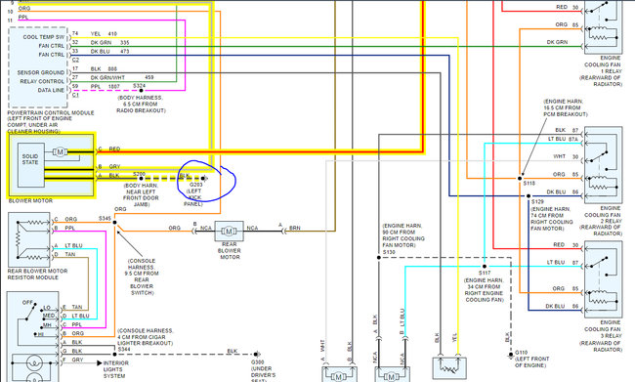
Task: Click the S129 splice label
Action: coord(537,201)
